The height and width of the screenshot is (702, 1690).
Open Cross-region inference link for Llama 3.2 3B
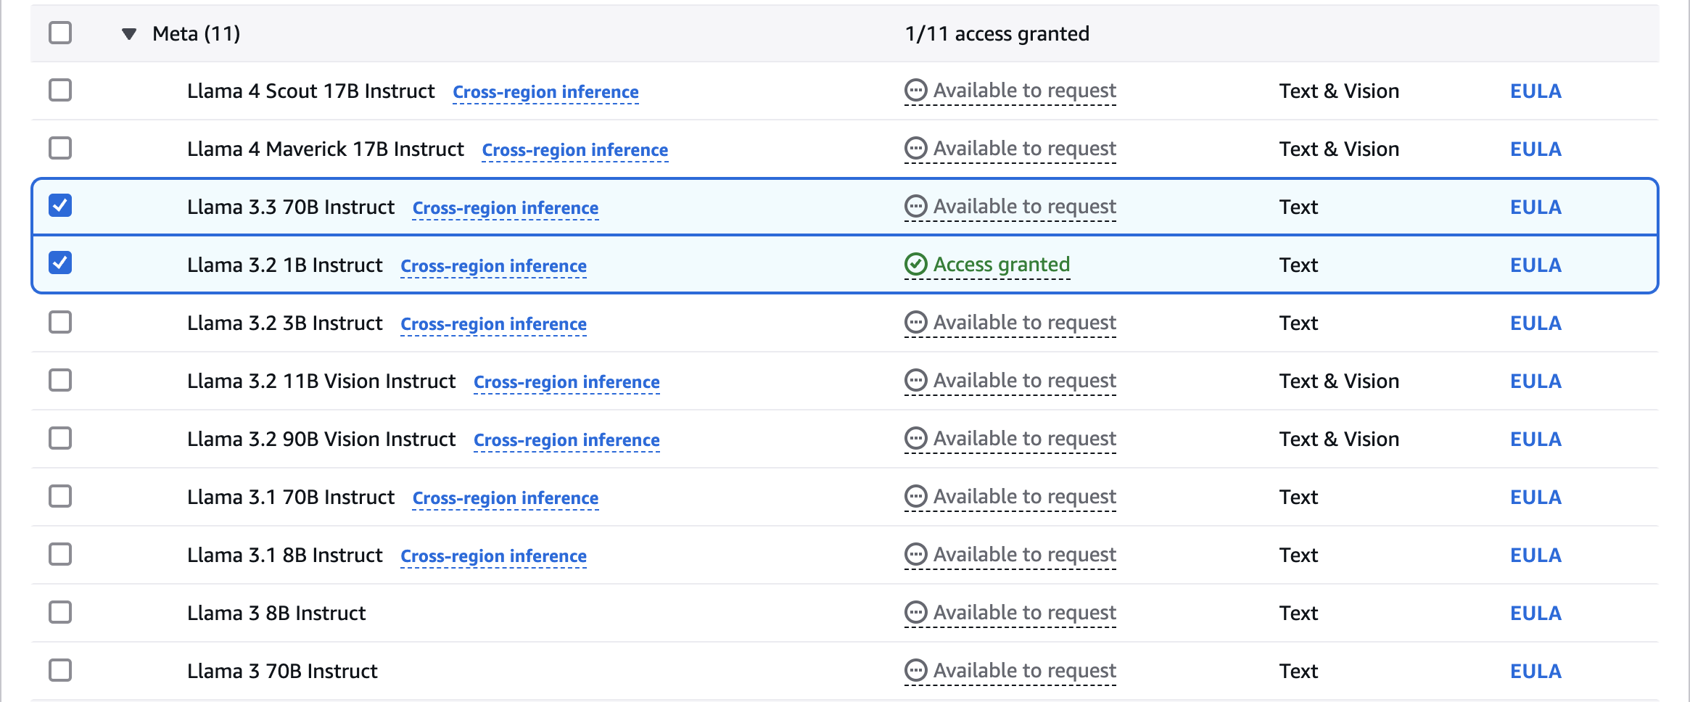494,324
